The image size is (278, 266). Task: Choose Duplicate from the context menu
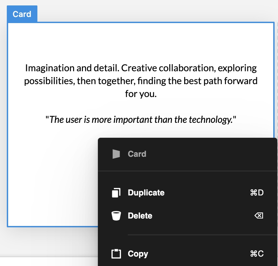pyautogui.click(x=146, y=193)
